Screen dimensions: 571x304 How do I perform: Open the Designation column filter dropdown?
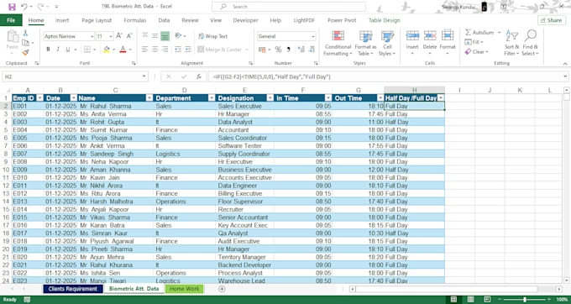(270, 98)
